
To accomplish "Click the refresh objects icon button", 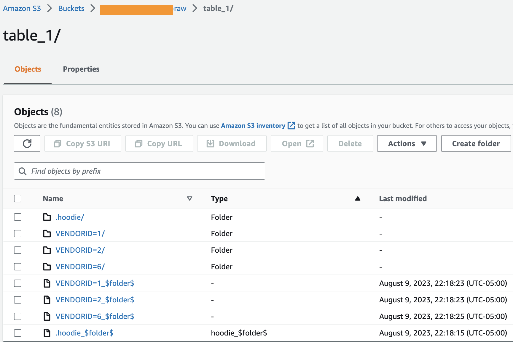I will point(27,143).
